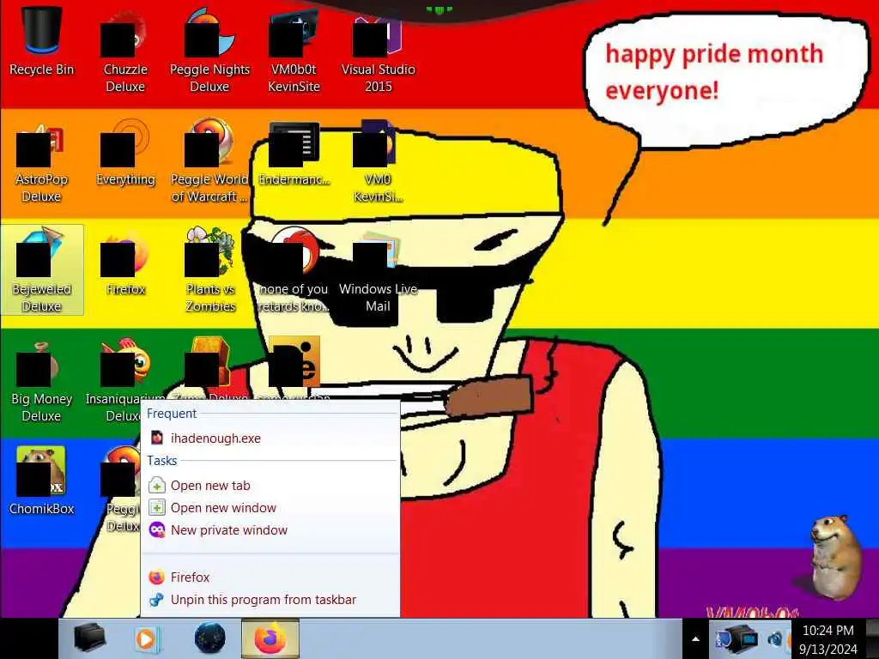Click the dark globe taskbar icon
879x659 pixels.
209,638
